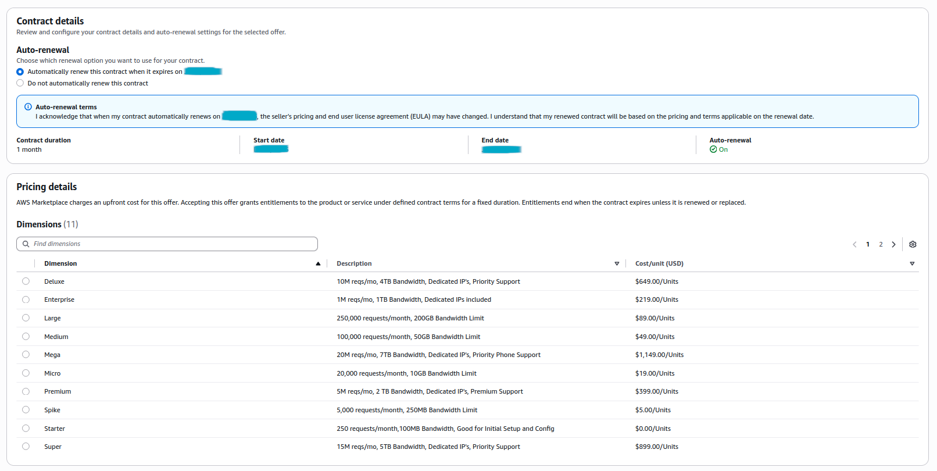Select page 1 in pagination
Viewport: 937px width, 471px height.
tap(868, 244)
